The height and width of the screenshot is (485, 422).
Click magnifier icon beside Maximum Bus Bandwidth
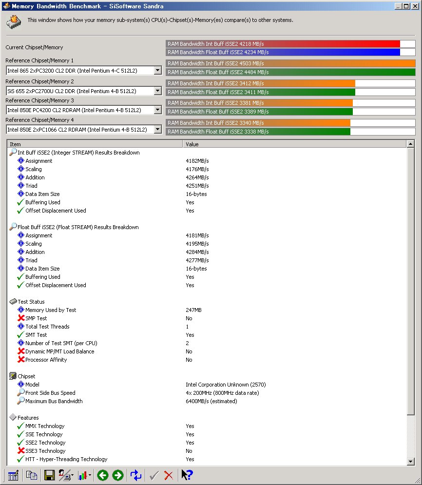pos(21,401)
